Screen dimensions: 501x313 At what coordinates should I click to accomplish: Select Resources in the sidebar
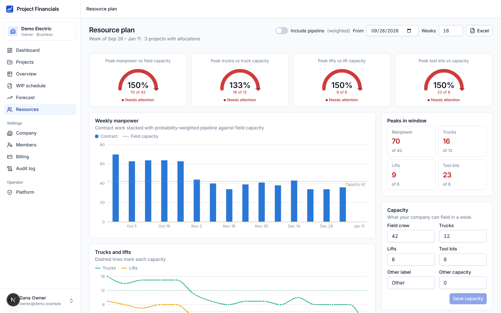click(40, 110)
